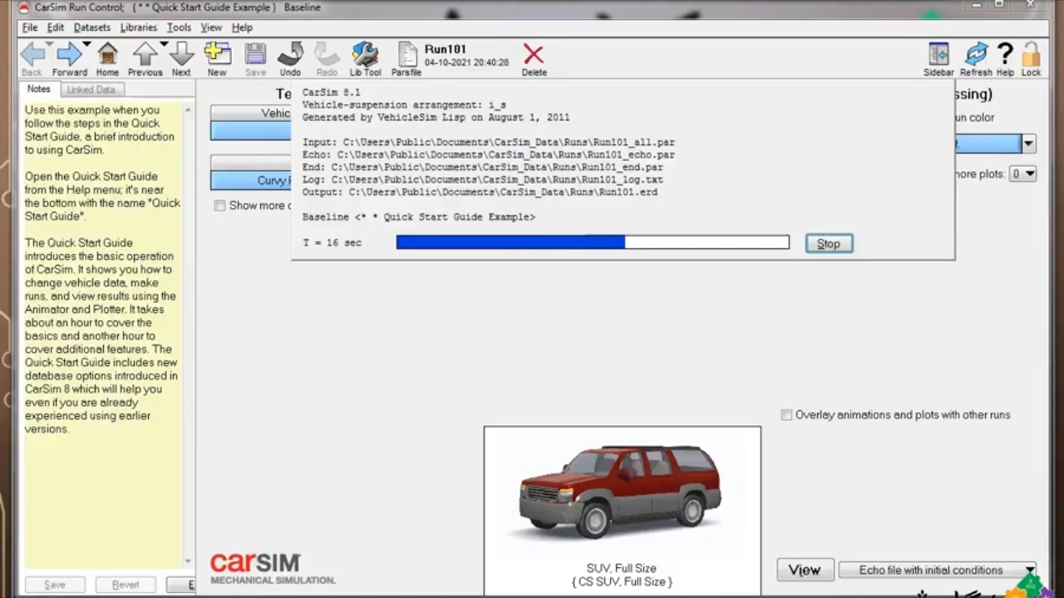Image resolution: width=1064 pixels, height=598 pixels.
Task: Switch to the Linked Data tab
Action: 91,90
